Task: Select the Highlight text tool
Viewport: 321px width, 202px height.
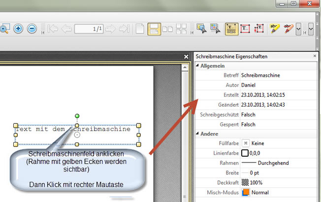Action: coord(275,29)
